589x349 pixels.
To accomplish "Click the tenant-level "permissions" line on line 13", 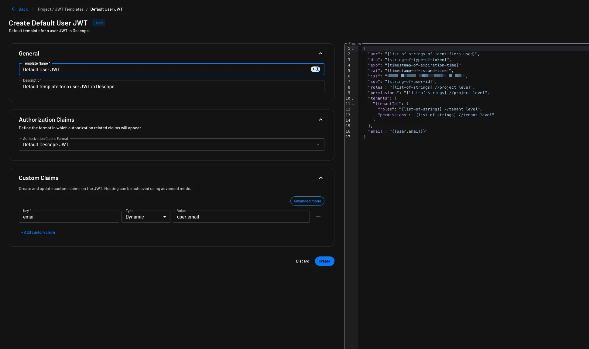I will click(x=436, y=115).
